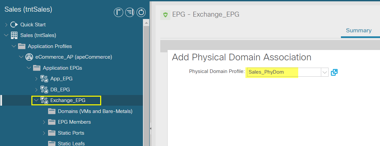This screenshot has height=146, width=380.
Task: Select App_EPG in the tree
Action: click(x=61, y=79)
